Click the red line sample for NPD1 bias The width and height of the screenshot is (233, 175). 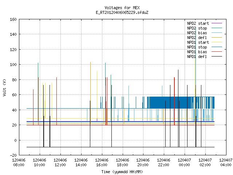[x=217, y=52]
